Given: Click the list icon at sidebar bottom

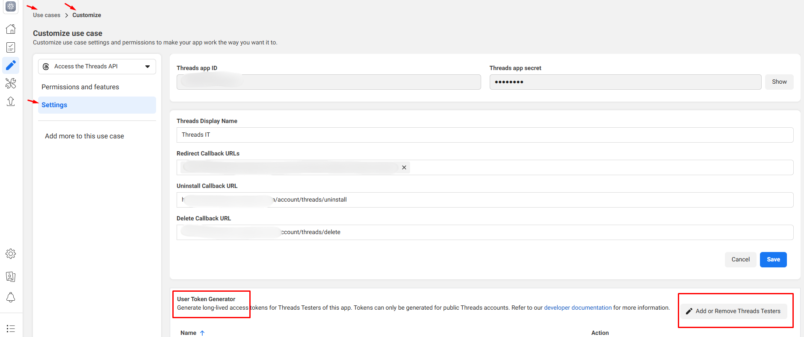Looking at the screenshot, I should click(x=11, y=328).
